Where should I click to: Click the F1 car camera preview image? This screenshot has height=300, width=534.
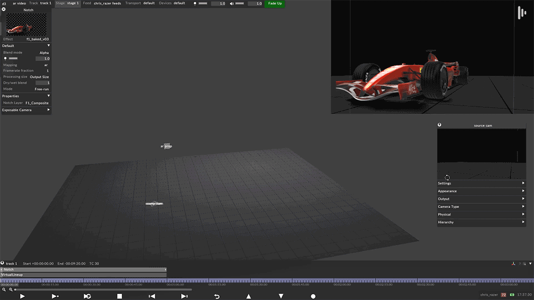pyautogui.click(x=432, y=57)
